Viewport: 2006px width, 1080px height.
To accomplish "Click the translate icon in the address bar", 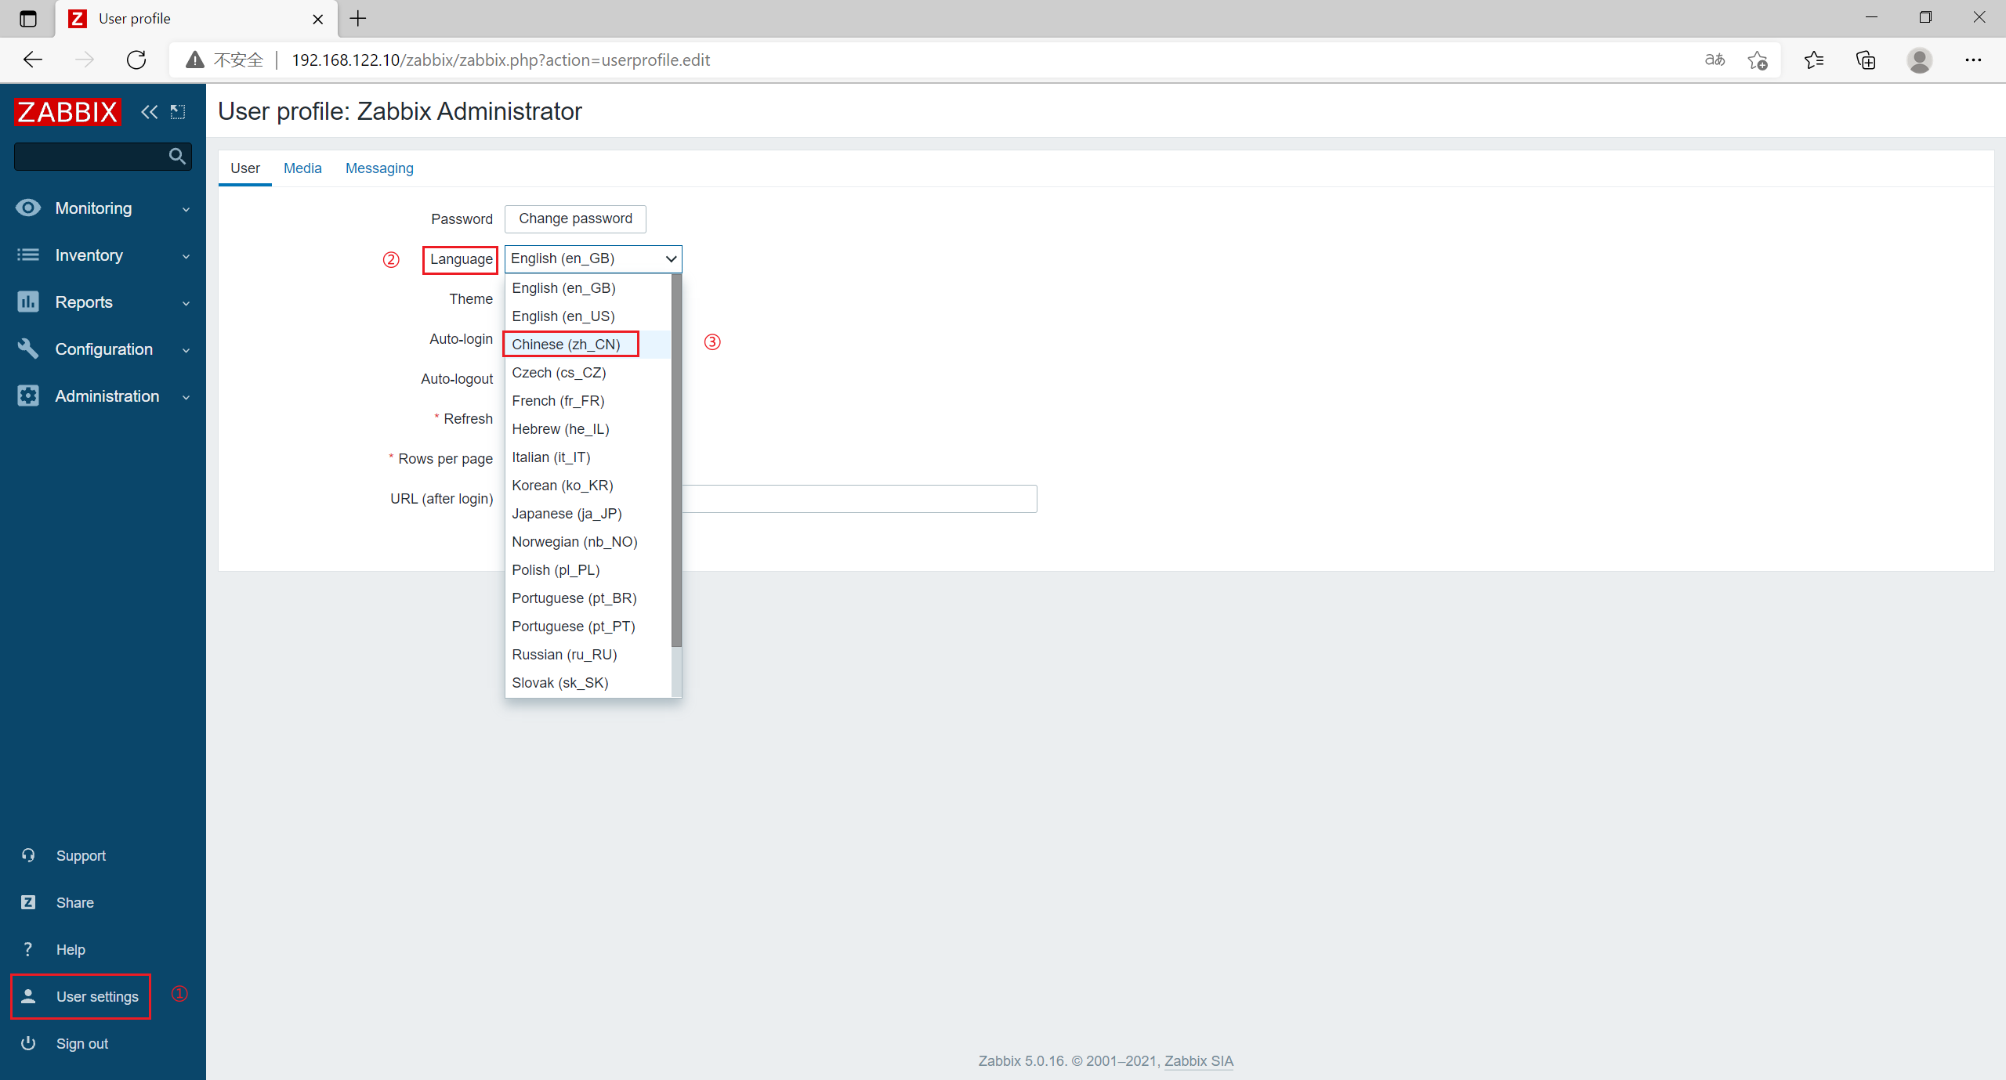I will [1715, 60].
